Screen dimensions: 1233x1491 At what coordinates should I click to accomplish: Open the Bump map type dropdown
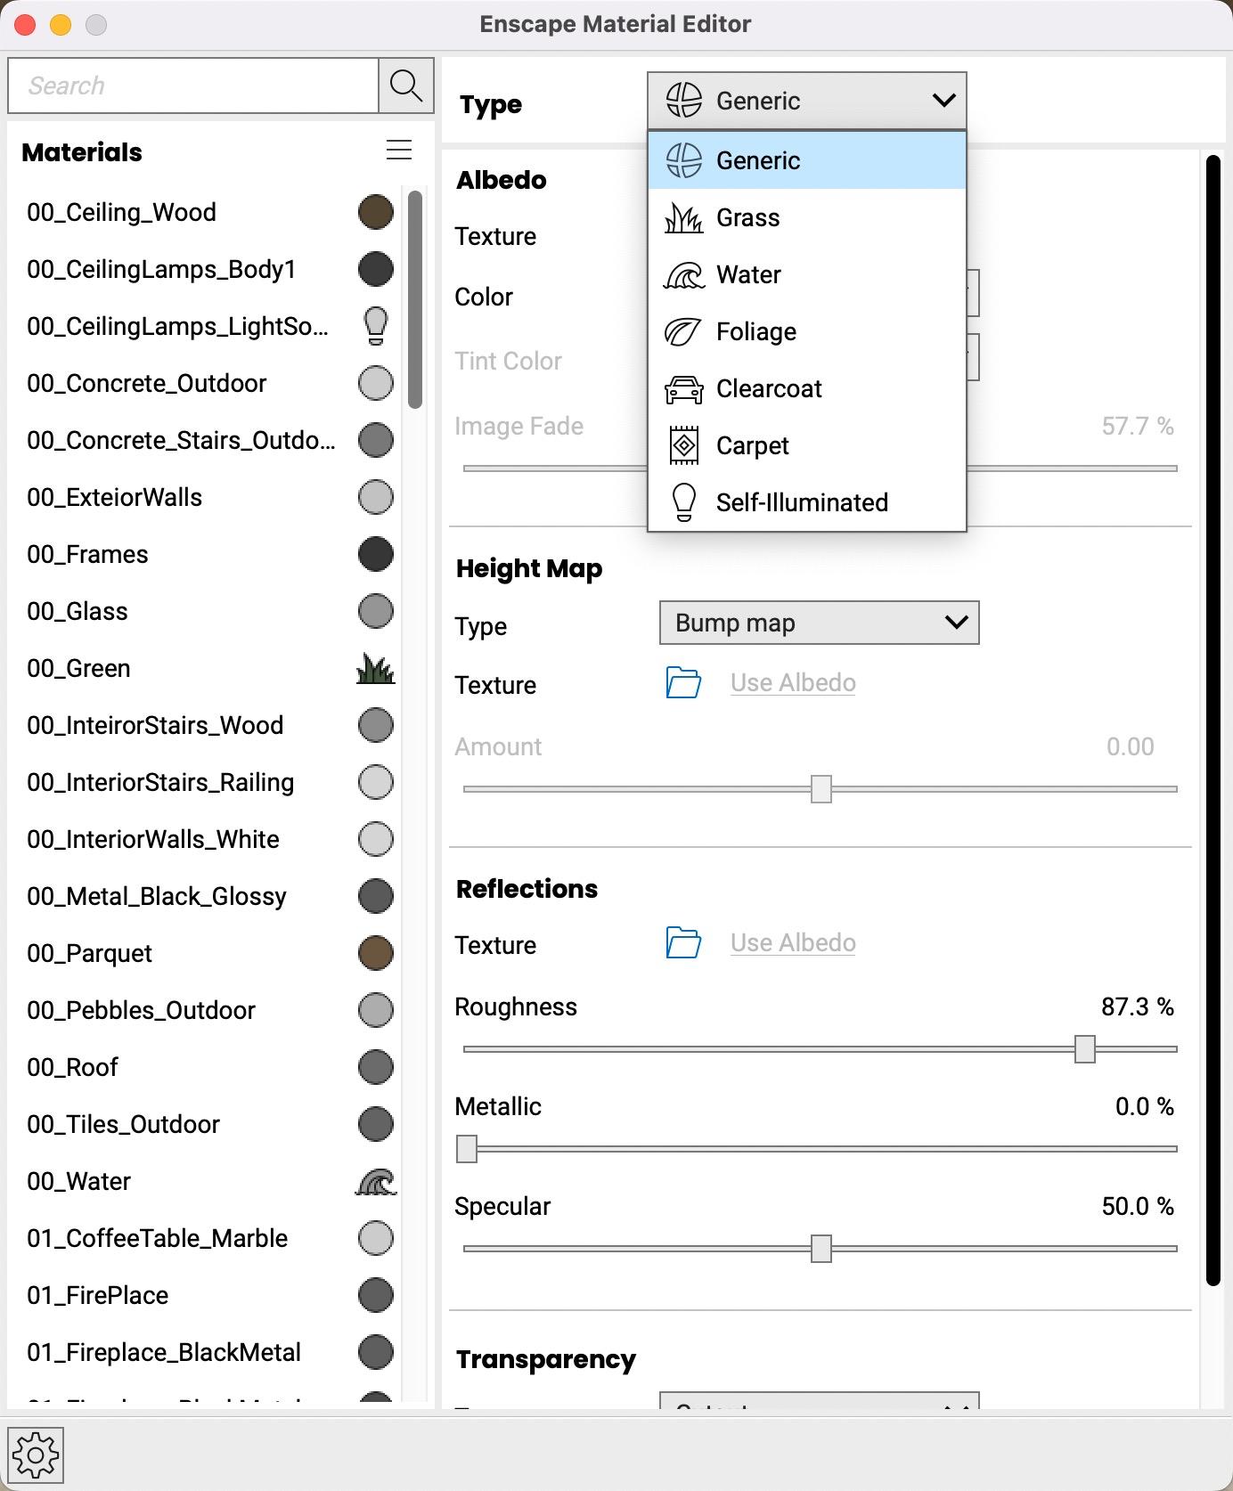819,623
